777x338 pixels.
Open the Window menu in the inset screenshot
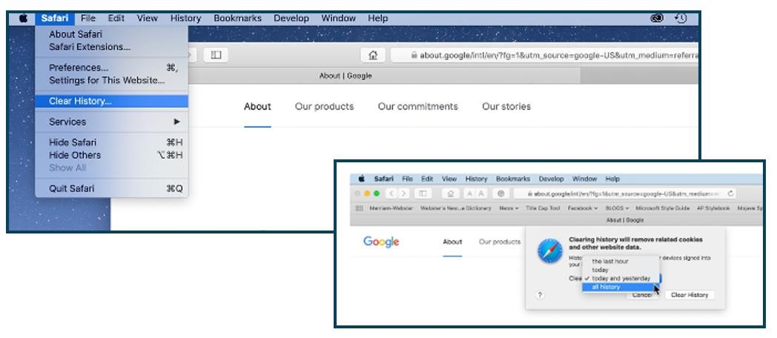click(x=584, y=179)
